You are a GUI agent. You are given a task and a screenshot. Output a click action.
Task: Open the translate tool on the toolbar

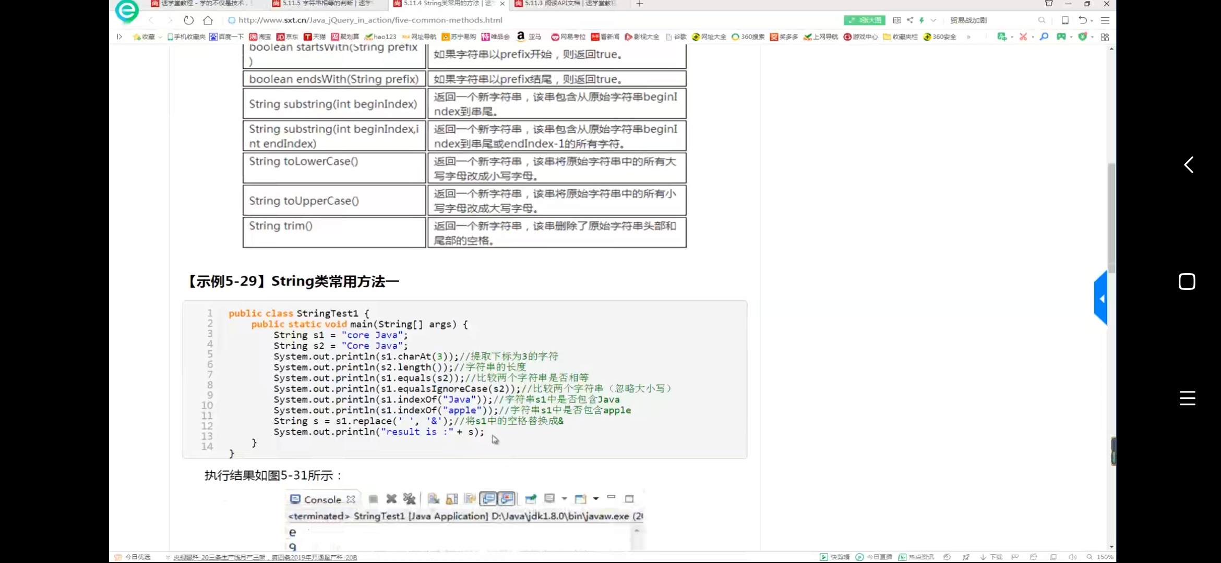pos(1003,36)
